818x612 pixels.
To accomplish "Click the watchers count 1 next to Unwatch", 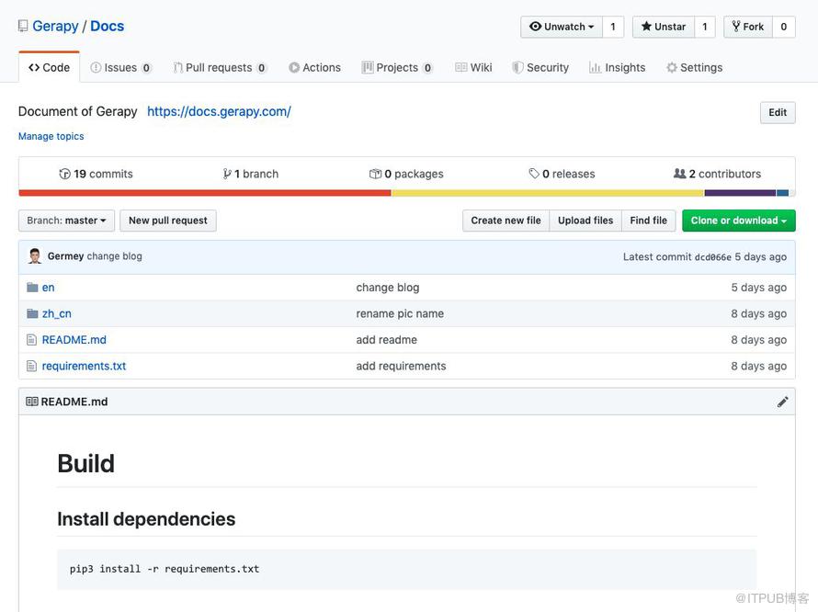I will click(x=613, y=27).
